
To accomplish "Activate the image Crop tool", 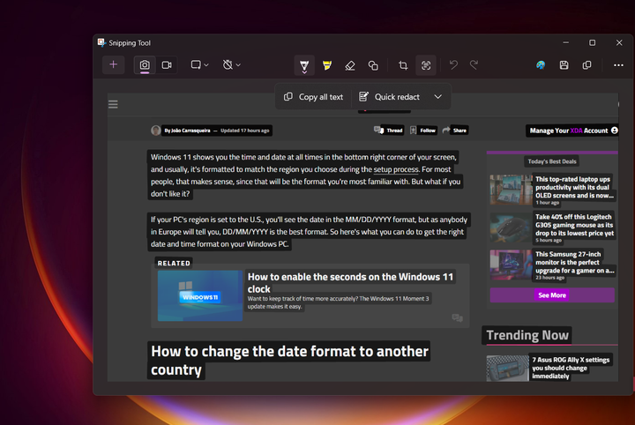I will (403, 65).
